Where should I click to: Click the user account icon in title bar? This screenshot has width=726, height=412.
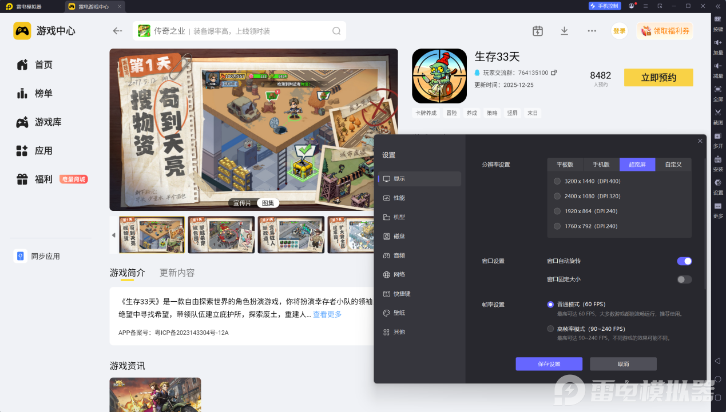[x=631, y=6]
